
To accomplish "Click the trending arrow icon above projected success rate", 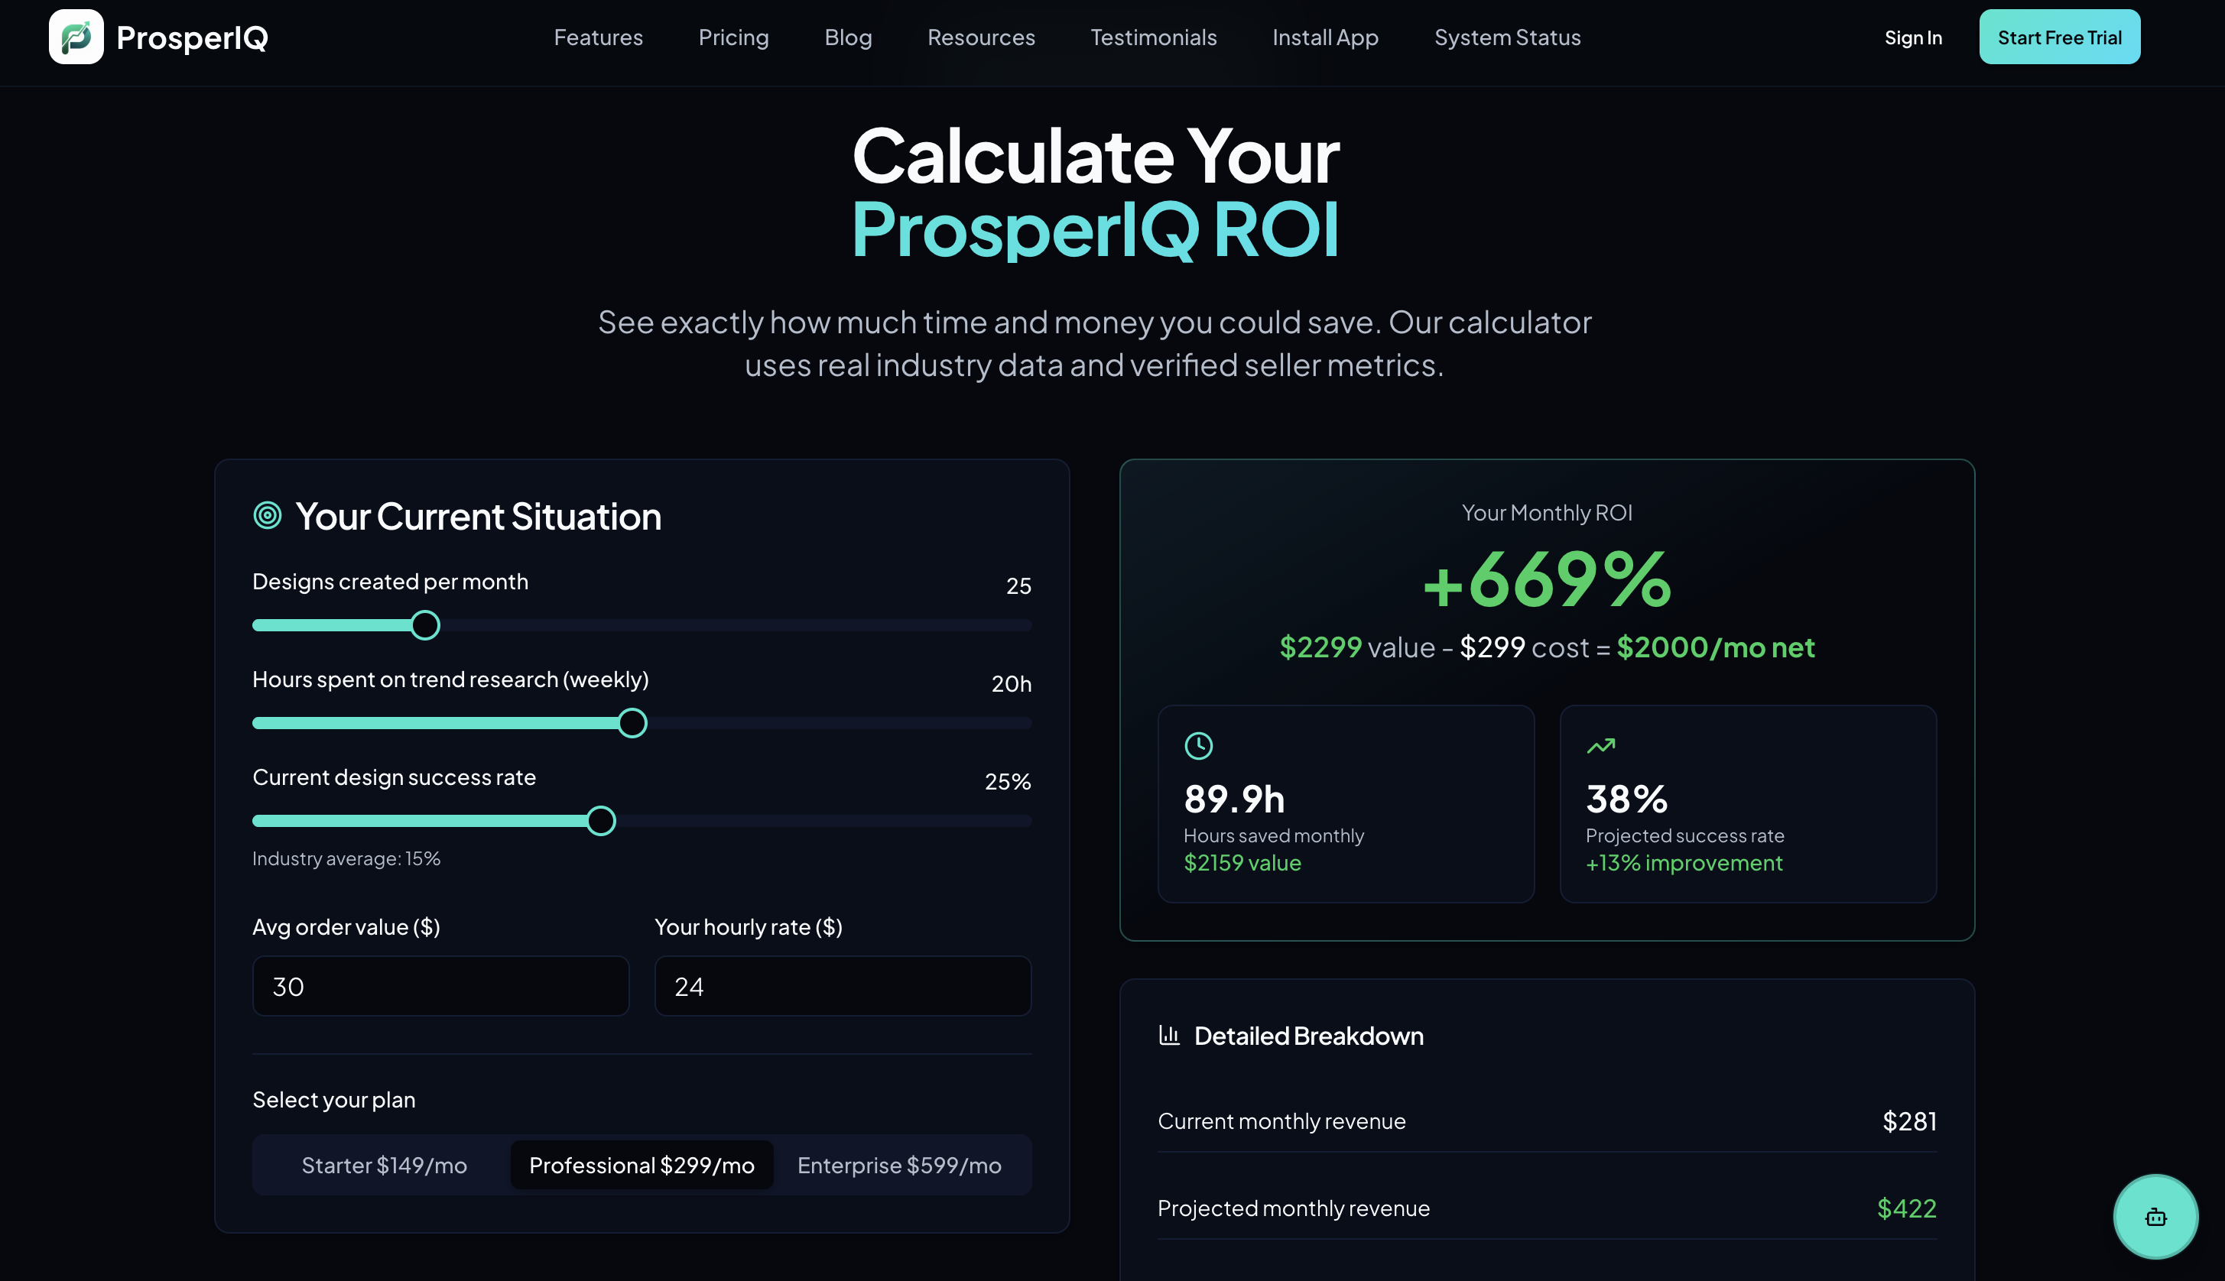I will [1601, 744].
